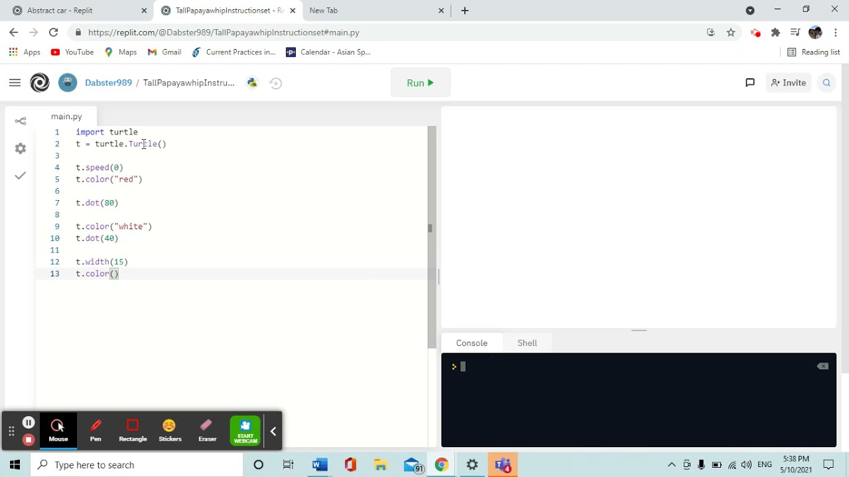Click the Python language icon
Viewport: 849px width, 477px height.
click(252, 83)
